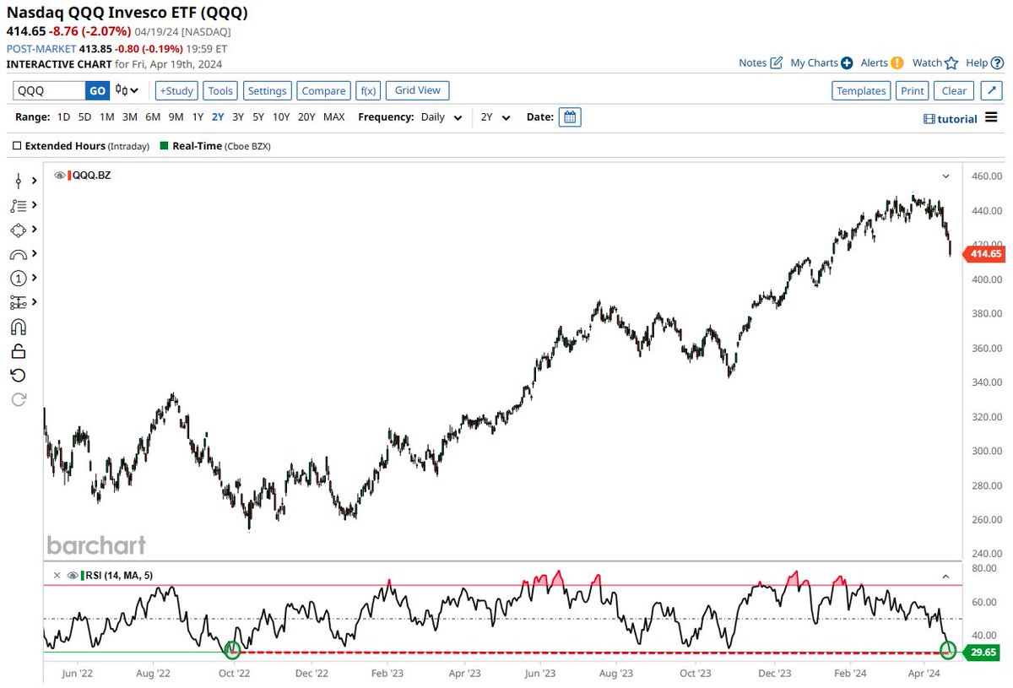The height and width of the screenshot is (688, 1013).
Task: Expand the measurement levels tool chevron
Action: click(x=34, y=302)
